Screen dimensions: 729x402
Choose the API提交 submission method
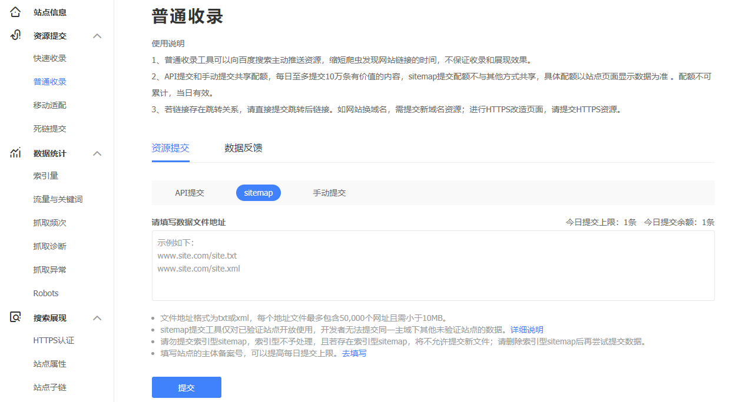(x=190, y=193)
